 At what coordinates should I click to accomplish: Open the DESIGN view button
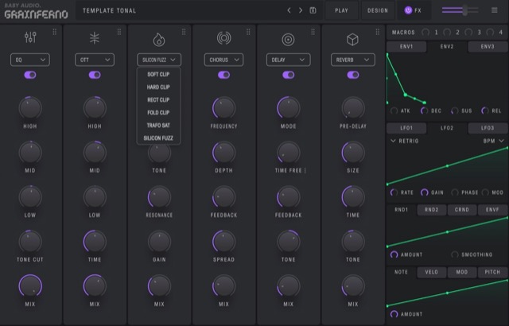pos(377,10)
